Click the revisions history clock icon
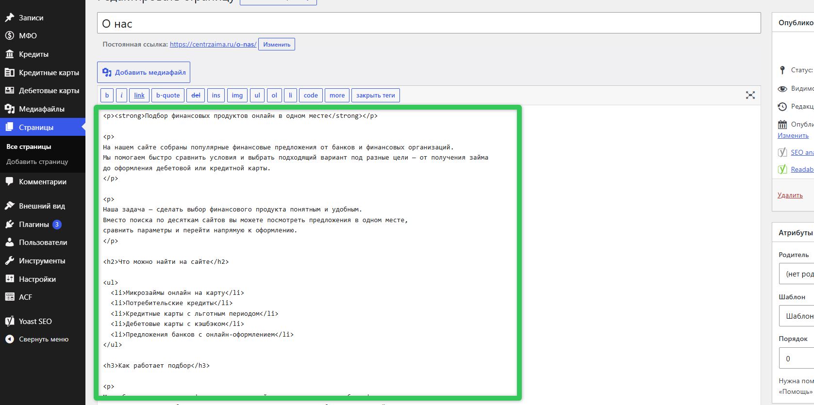Viewport: 814px width, 405px height. tap(782, 107)
